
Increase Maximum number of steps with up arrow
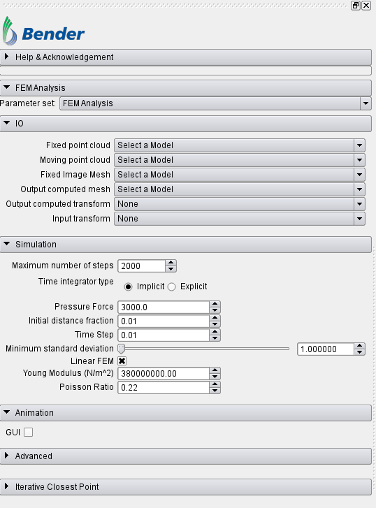pos(171,263)
